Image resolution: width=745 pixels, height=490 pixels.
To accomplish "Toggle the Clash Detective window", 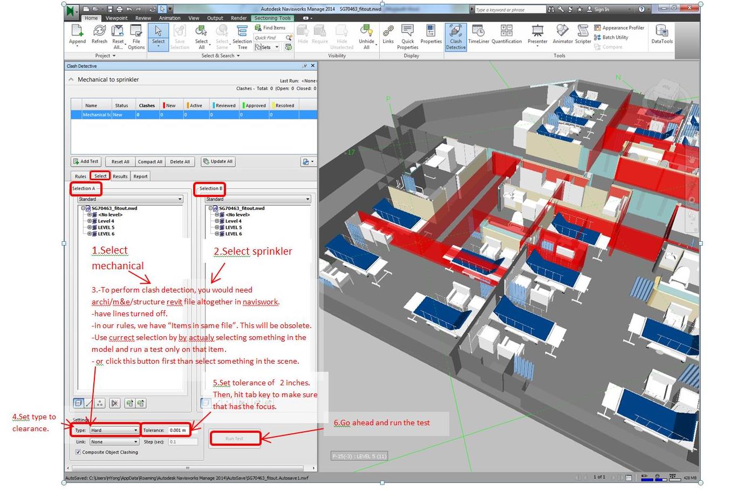I will [x=456, y=37].
